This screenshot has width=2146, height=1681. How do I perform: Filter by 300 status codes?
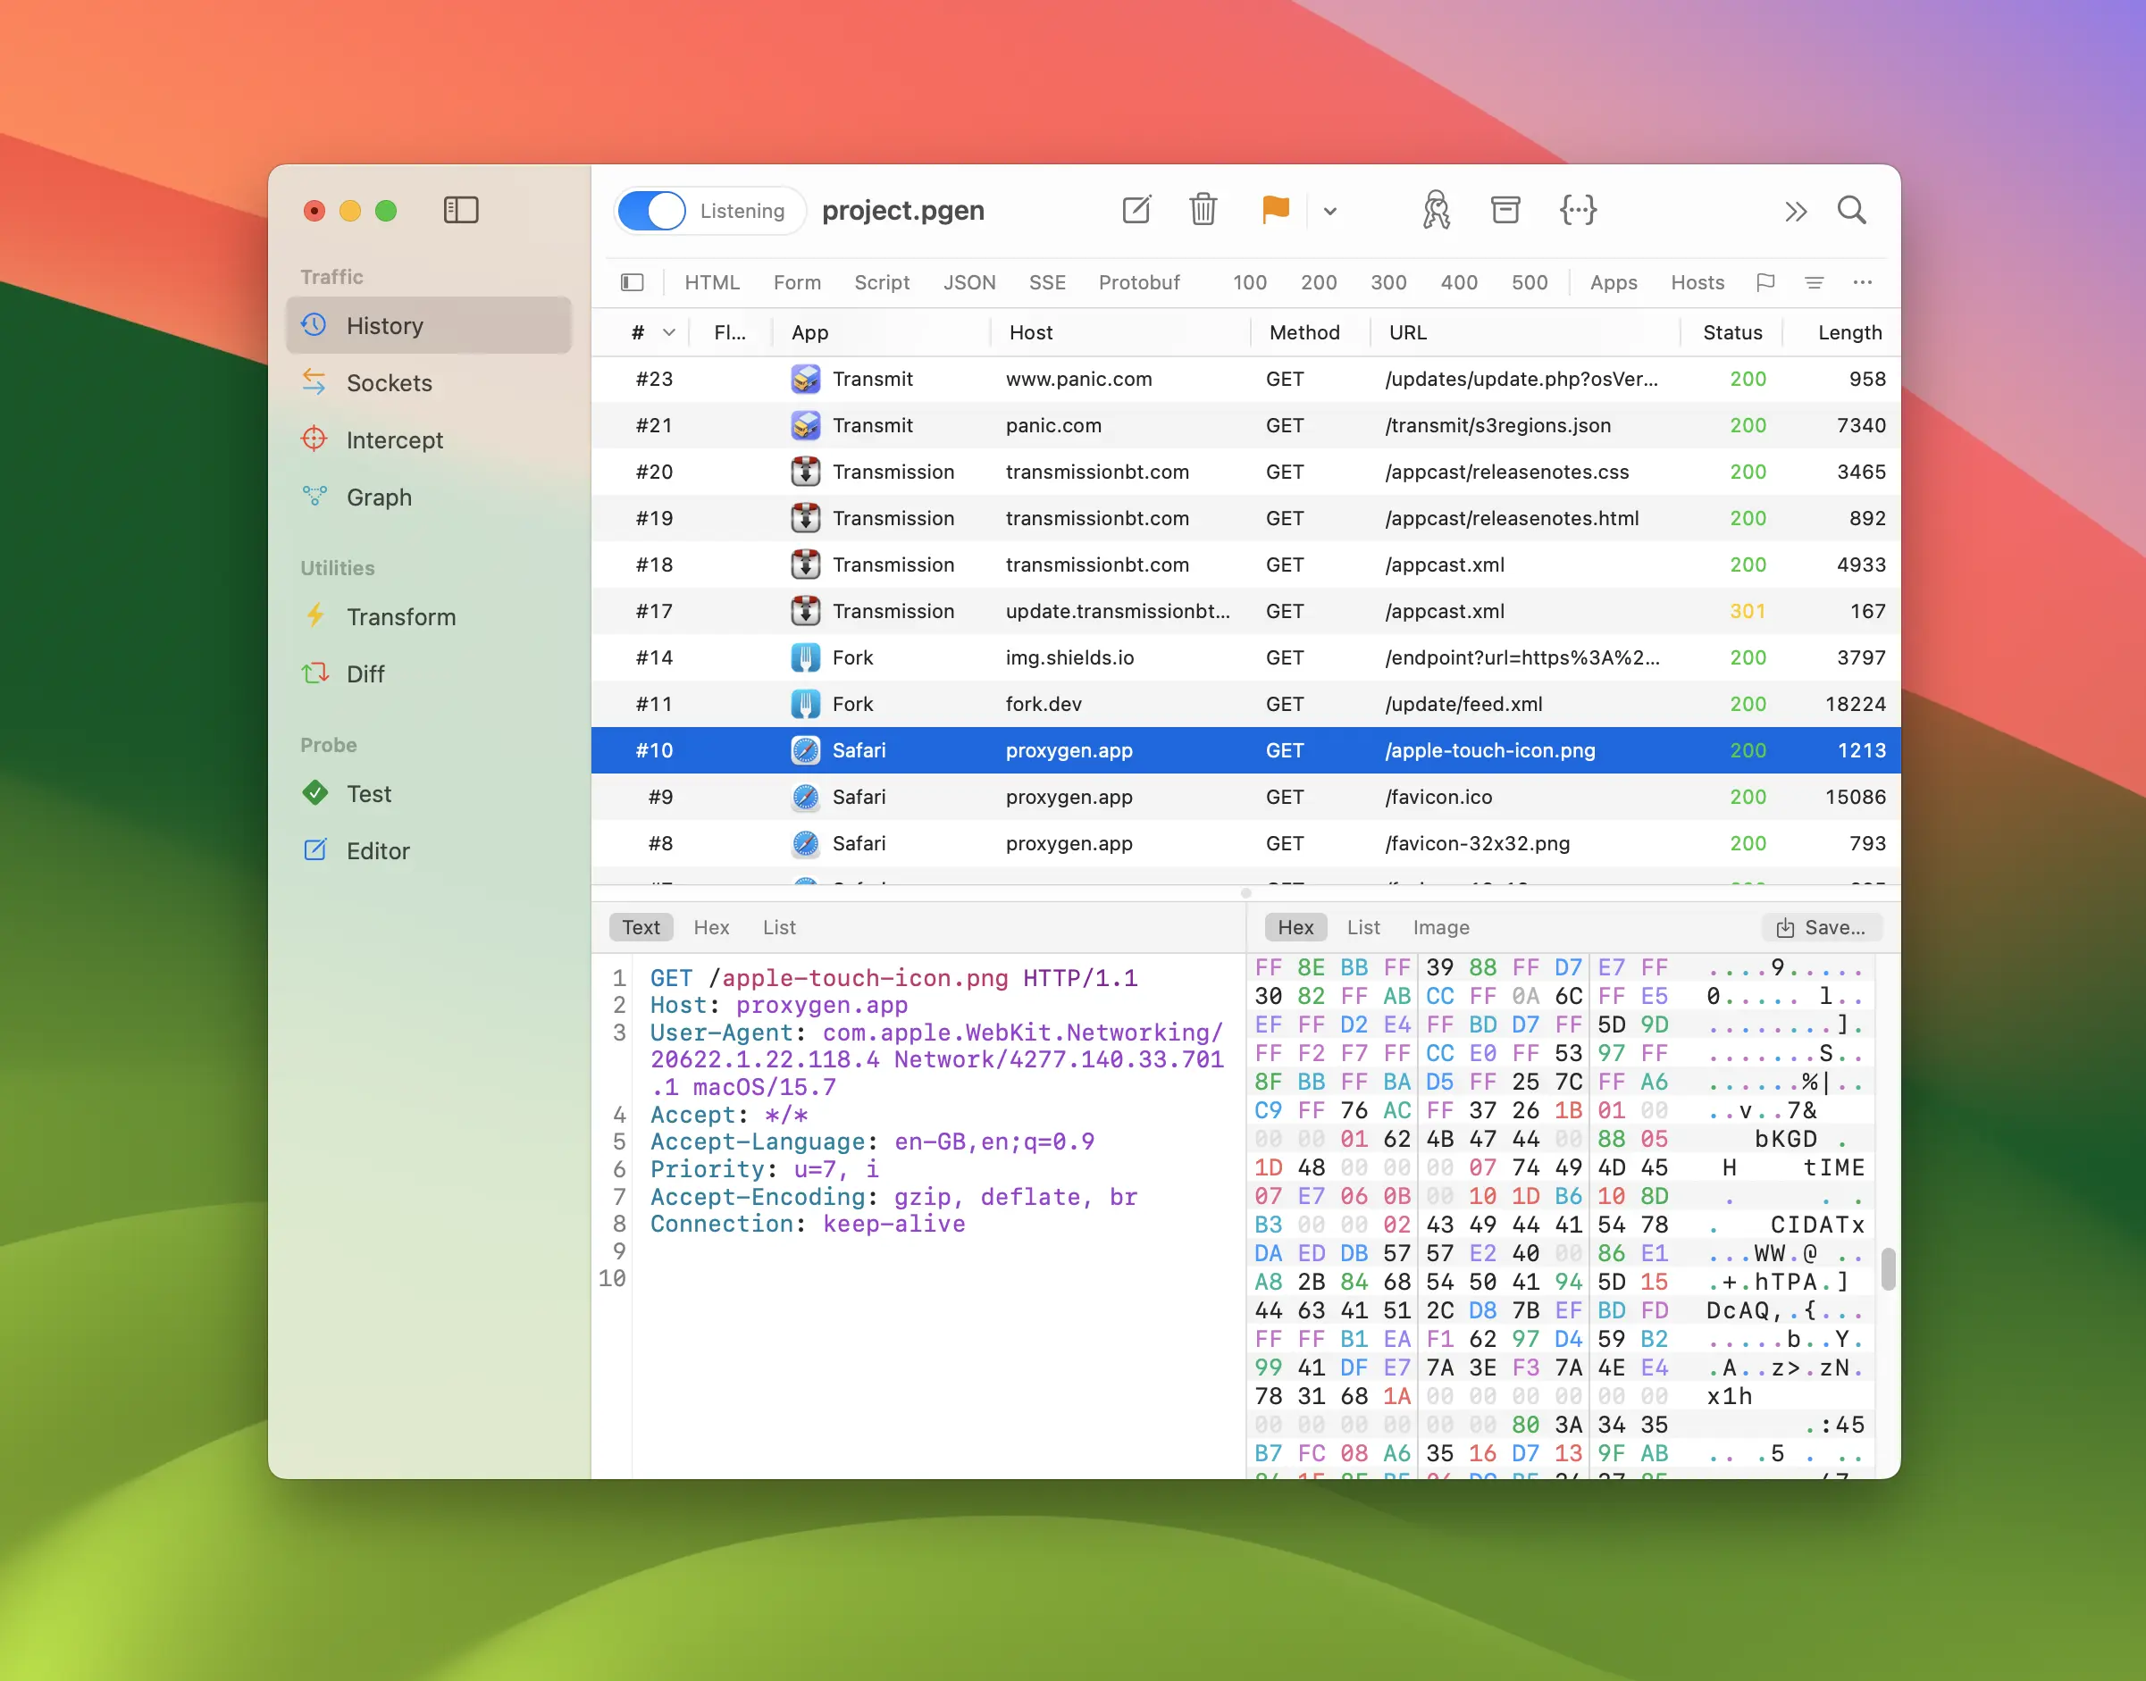point(1388,282)
